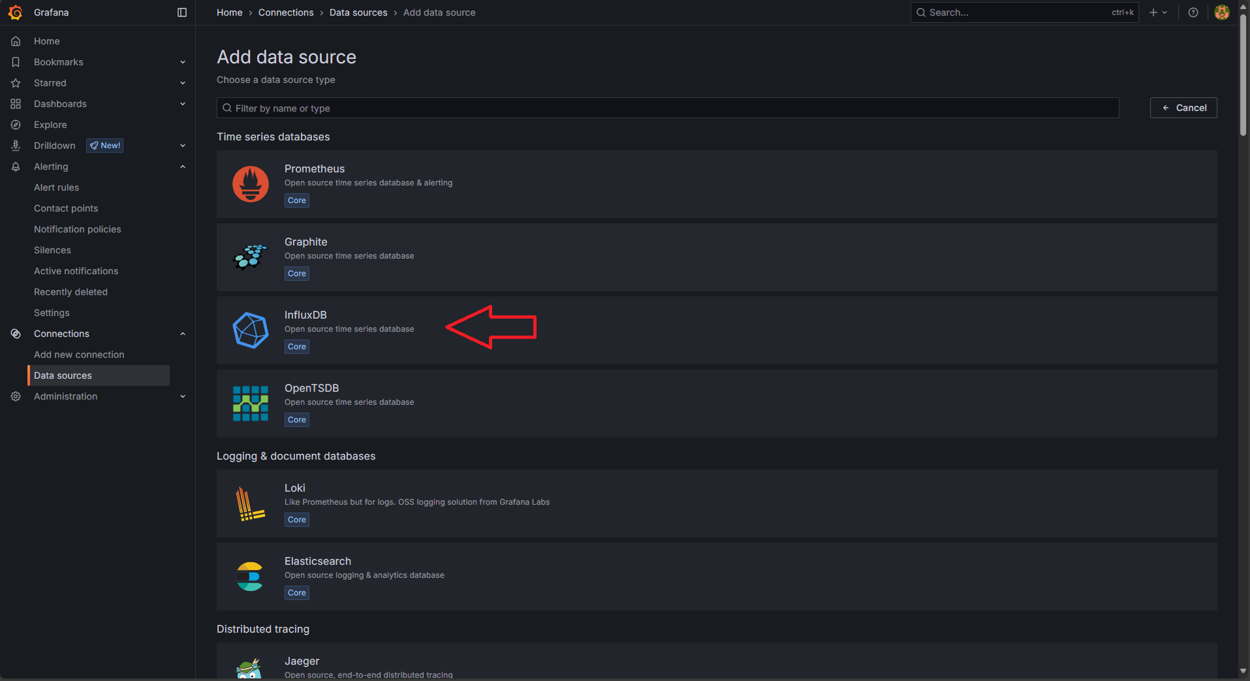
Task: Expand the Bookmarks section chevron
Action: click(183, 62)
